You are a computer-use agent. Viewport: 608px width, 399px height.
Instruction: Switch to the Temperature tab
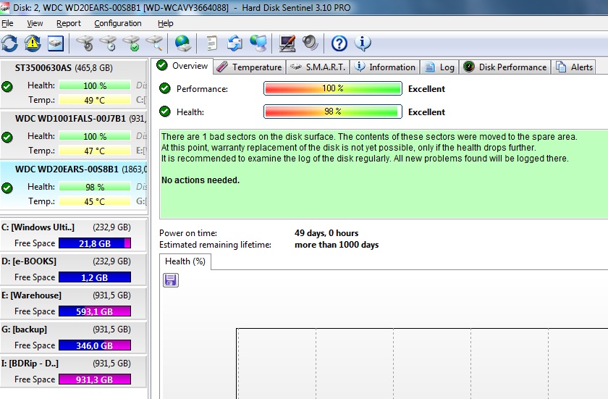click(x=249, y=67)
